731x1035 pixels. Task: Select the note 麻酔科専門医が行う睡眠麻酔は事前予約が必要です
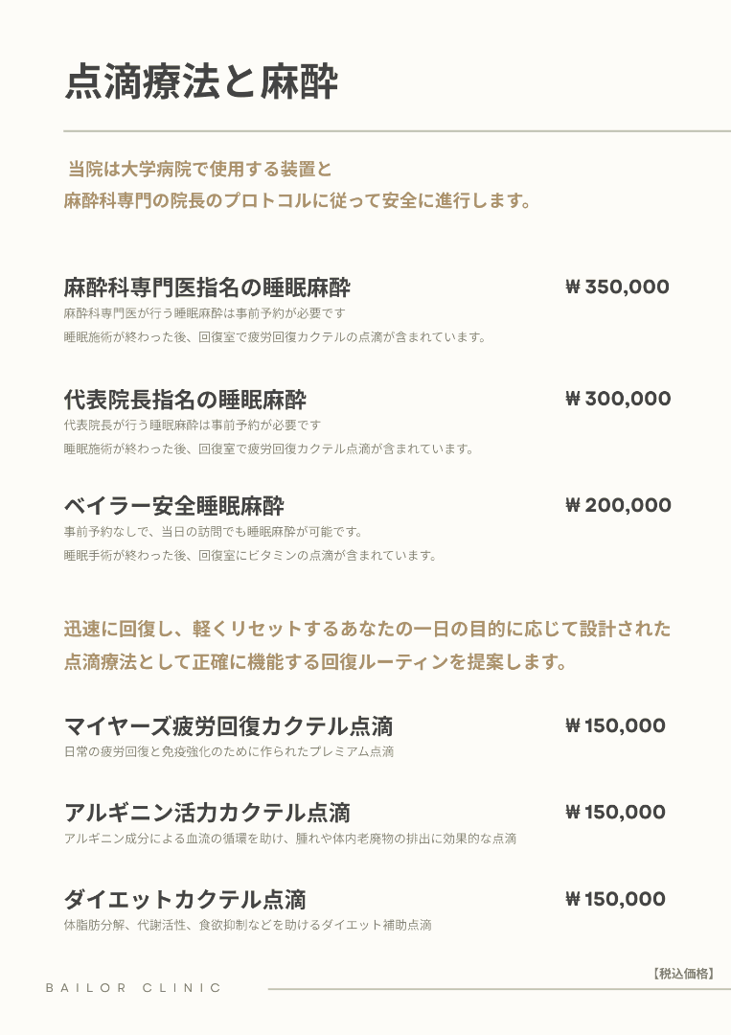pos(204,313)
